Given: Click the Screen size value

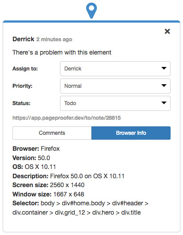Looking at the screenshot, I should tap(67, 185).
